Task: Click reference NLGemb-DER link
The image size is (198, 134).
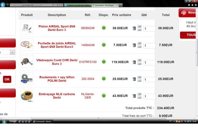Action: pos(88,96)
